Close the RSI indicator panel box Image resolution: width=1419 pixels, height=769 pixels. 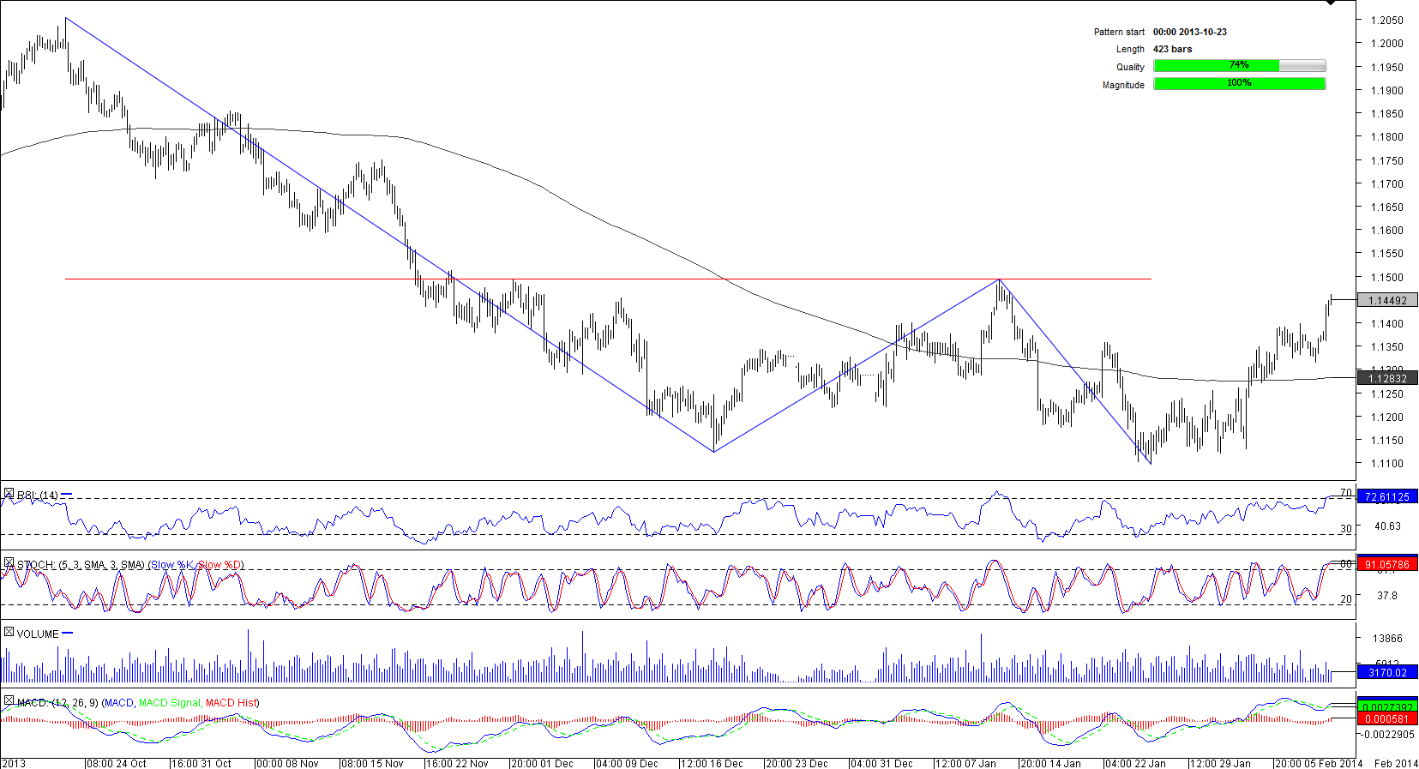[x=9, y=494]
